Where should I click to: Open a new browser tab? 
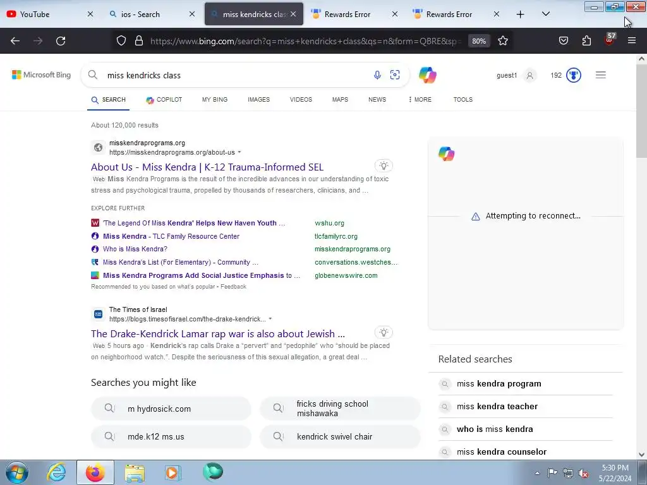tap(521, 15)
